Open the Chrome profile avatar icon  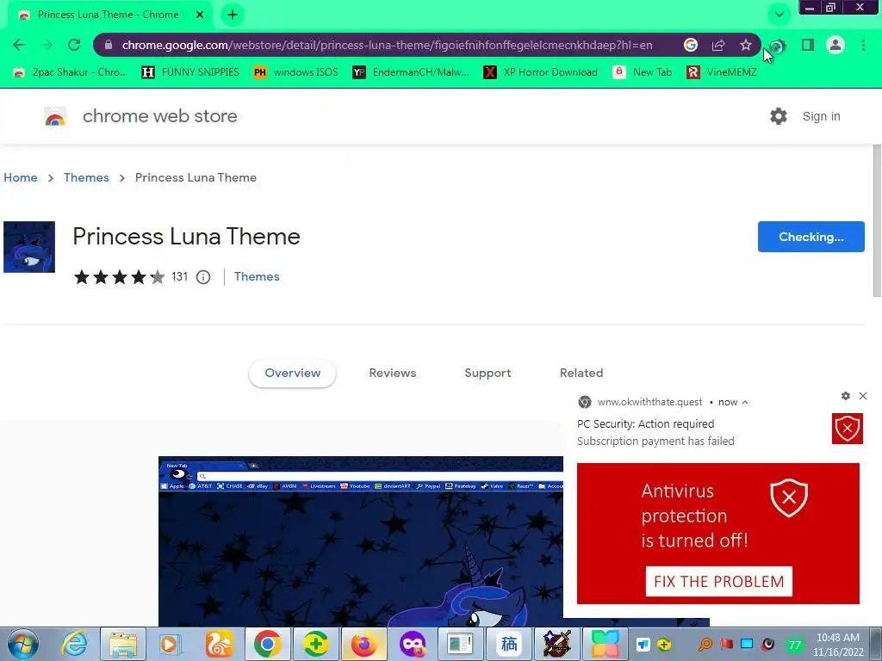click(x=835, y=45)
